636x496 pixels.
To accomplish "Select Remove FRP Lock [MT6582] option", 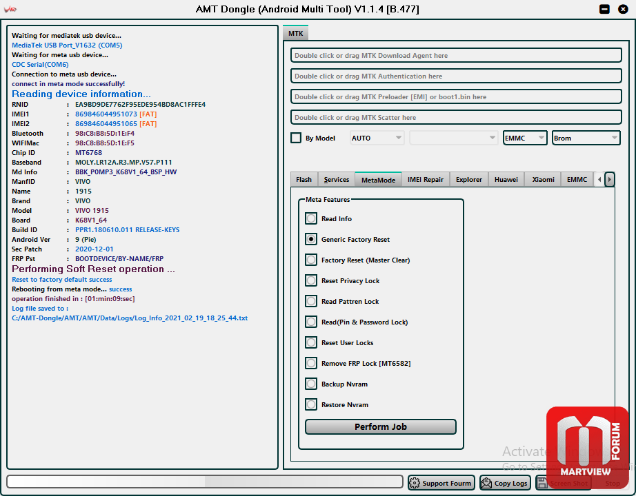I will (311, 363).
